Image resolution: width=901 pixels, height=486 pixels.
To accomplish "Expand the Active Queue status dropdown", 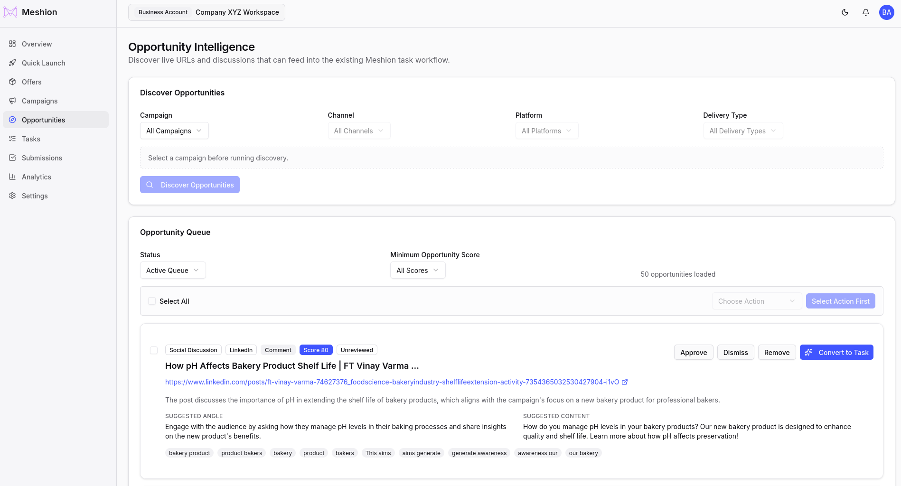I will 173,270.
